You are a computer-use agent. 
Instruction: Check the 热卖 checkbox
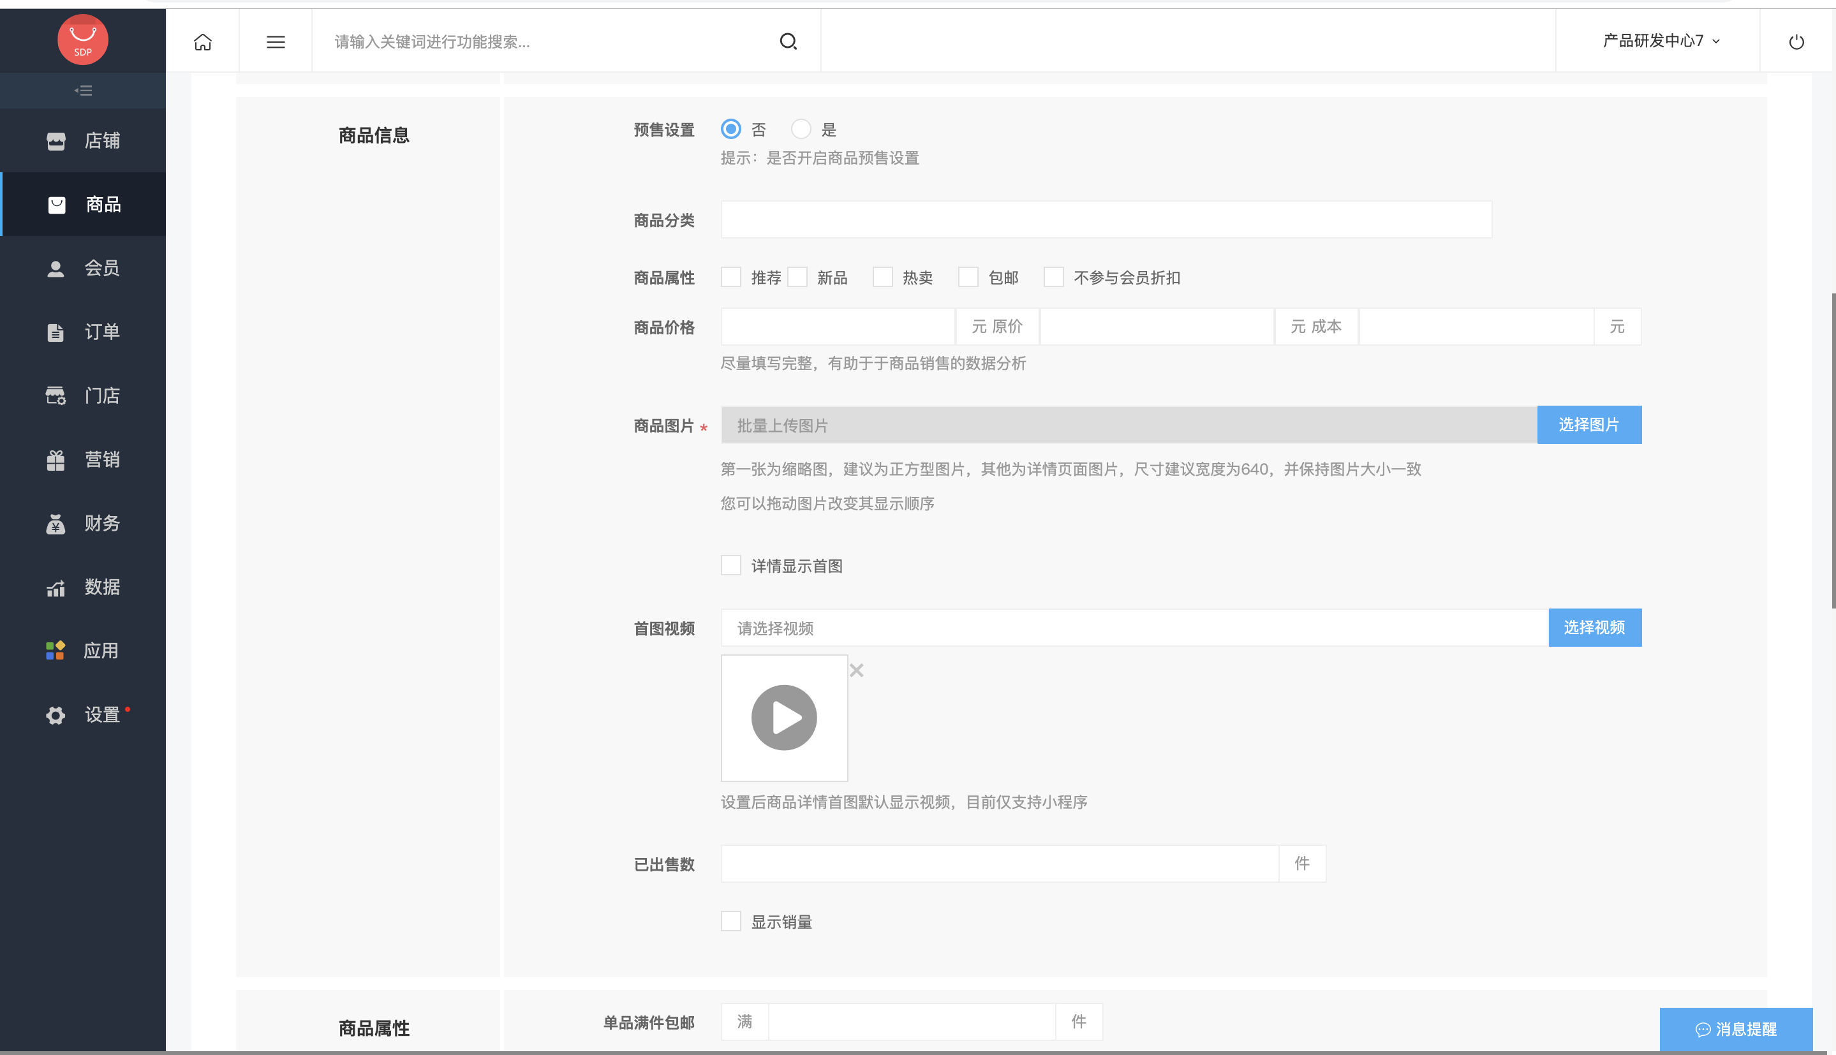(x=882, y=277)
